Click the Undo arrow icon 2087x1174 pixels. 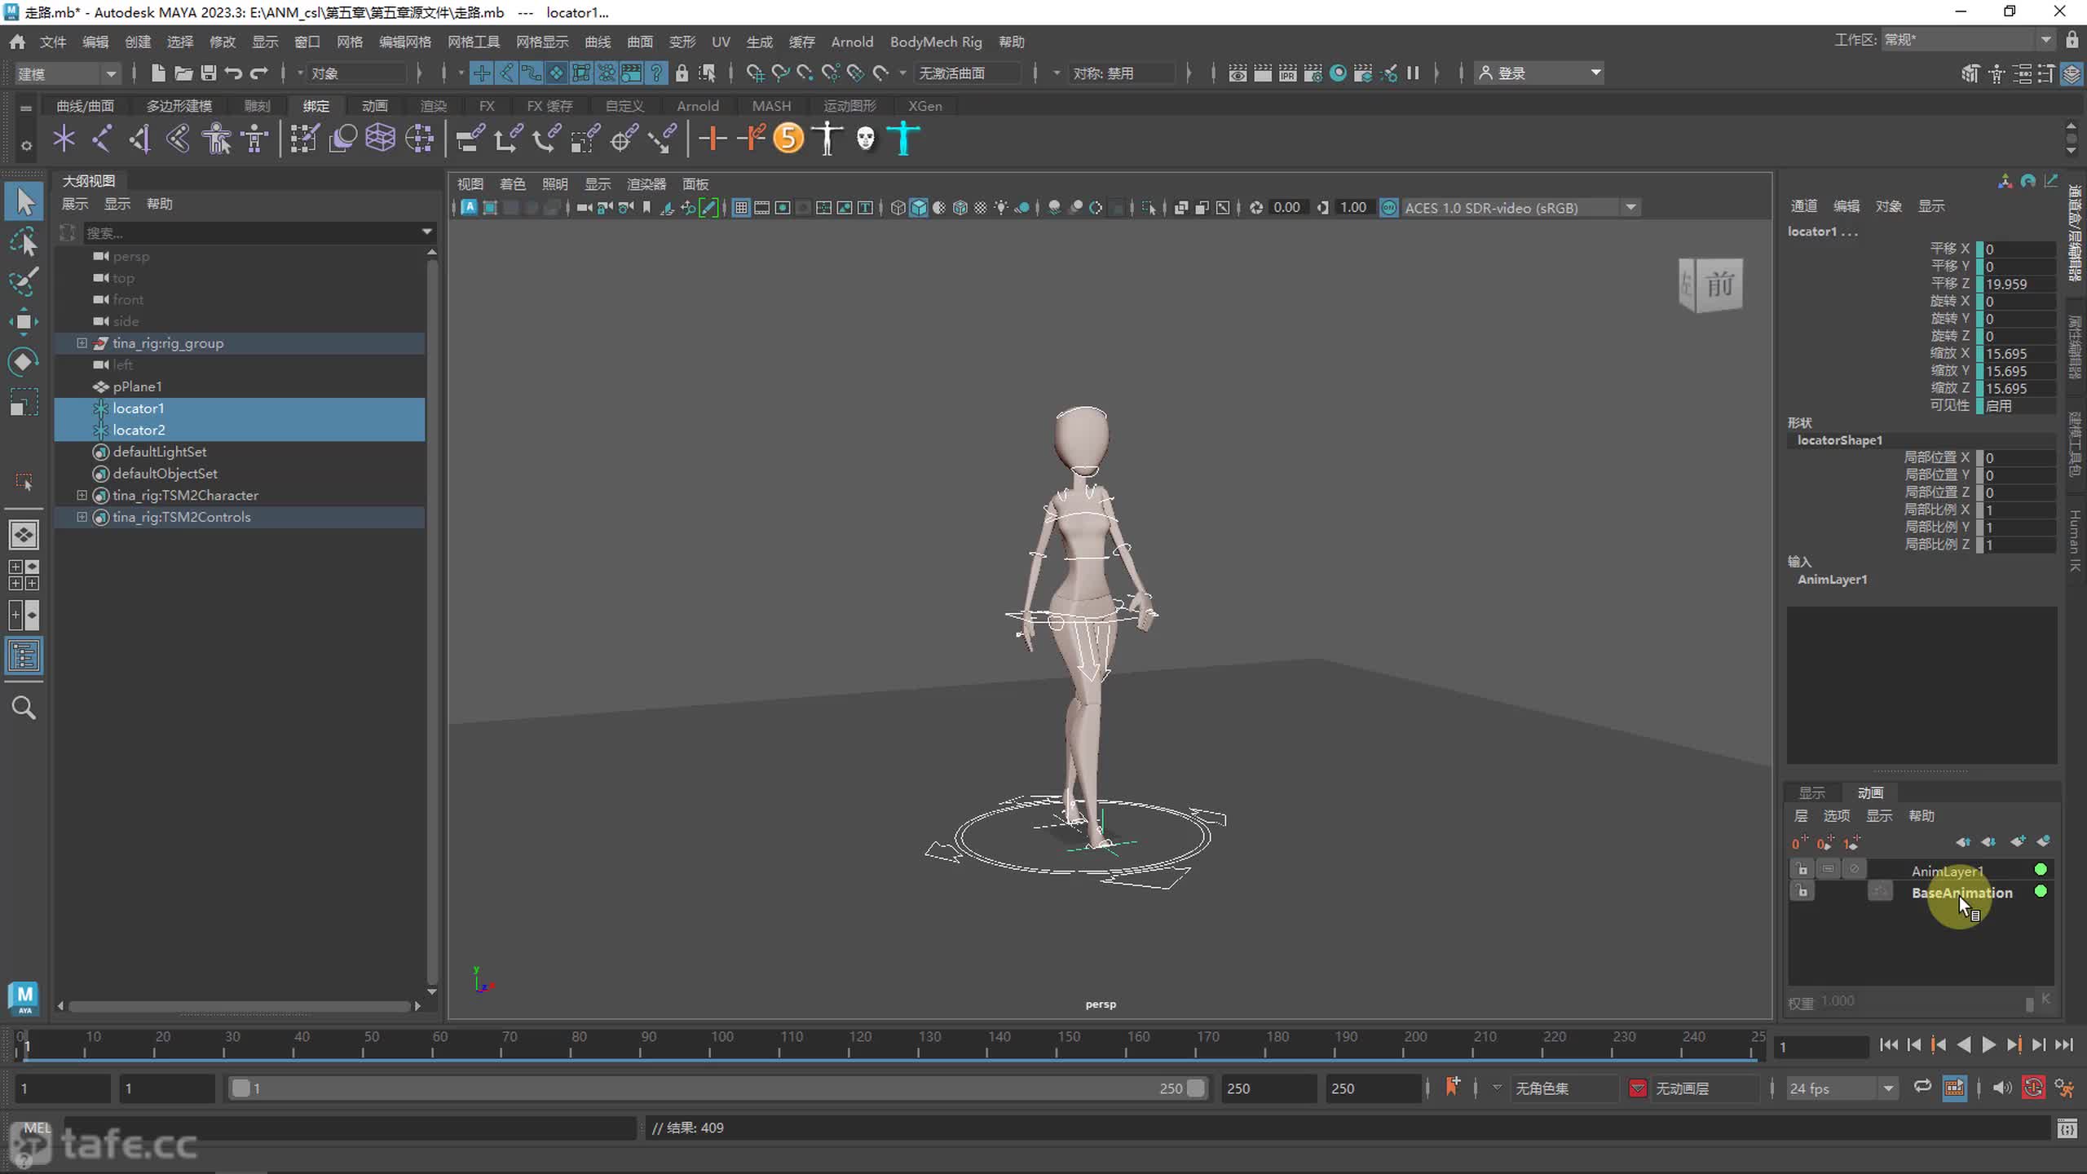pyautogui.click(x=233, y=73)
